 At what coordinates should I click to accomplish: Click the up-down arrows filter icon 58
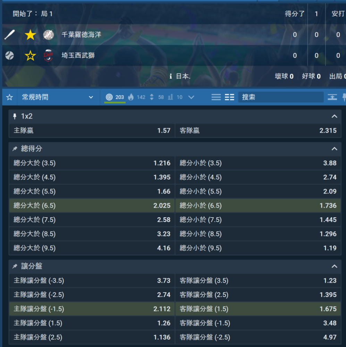click(156, 98)
